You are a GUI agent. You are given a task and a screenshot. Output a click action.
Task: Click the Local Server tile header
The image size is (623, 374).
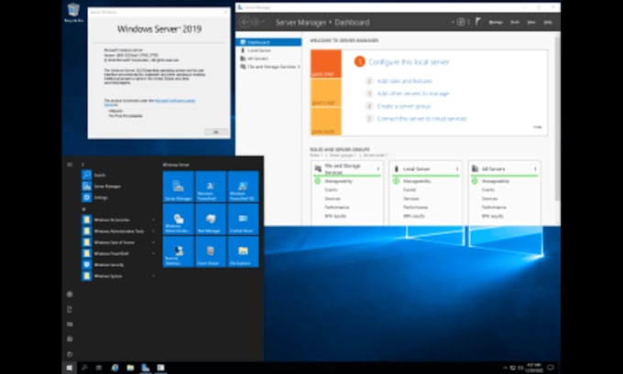pyautogui.click(x=425, y=168)
